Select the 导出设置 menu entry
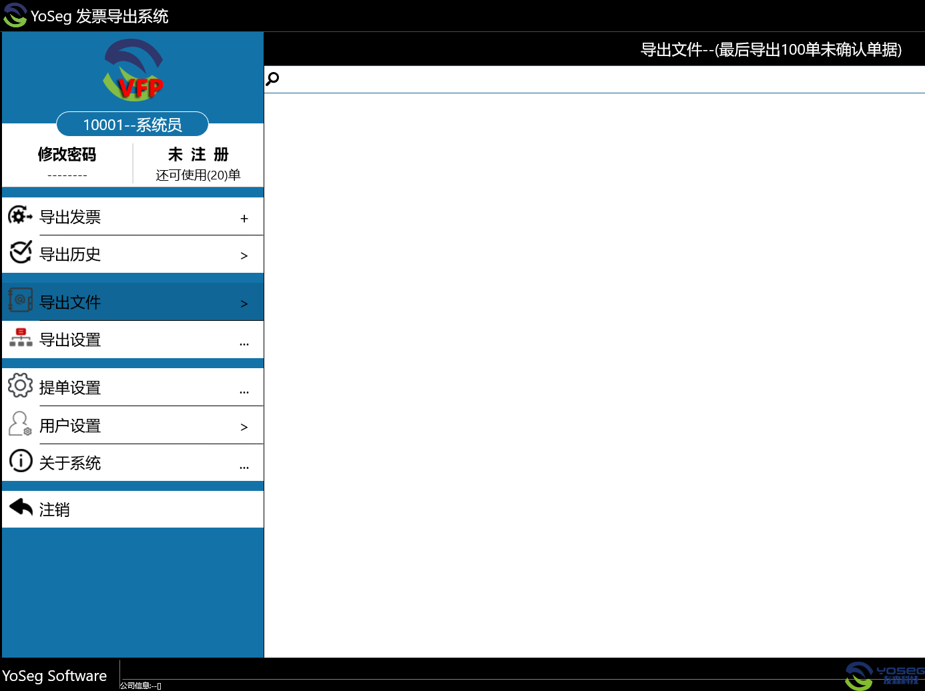The image size is (925, 691). pos(70,340)
